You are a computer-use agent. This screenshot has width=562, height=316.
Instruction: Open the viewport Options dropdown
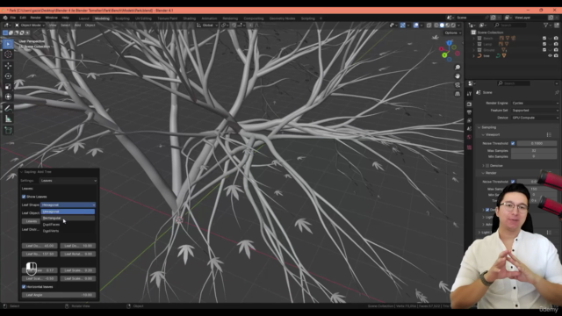pyautogui.click(x=453, y=33)
